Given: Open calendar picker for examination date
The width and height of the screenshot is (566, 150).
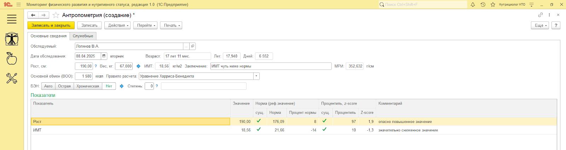Looking at the screenshot, I should coord(104,56).
